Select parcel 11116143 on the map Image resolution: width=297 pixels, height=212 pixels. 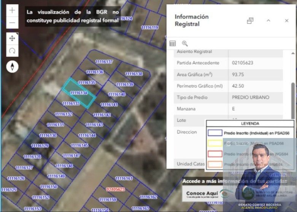coord(94,125)
